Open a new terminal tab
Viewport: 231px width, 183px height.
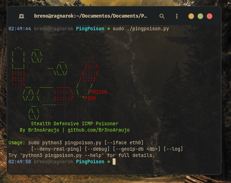[x=21, y=16]
